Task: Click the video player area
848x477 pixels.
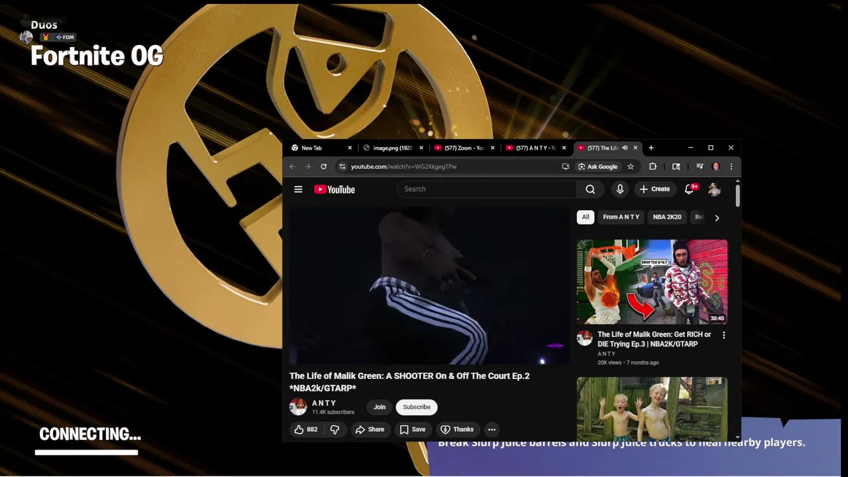Action: click(429, 286)
